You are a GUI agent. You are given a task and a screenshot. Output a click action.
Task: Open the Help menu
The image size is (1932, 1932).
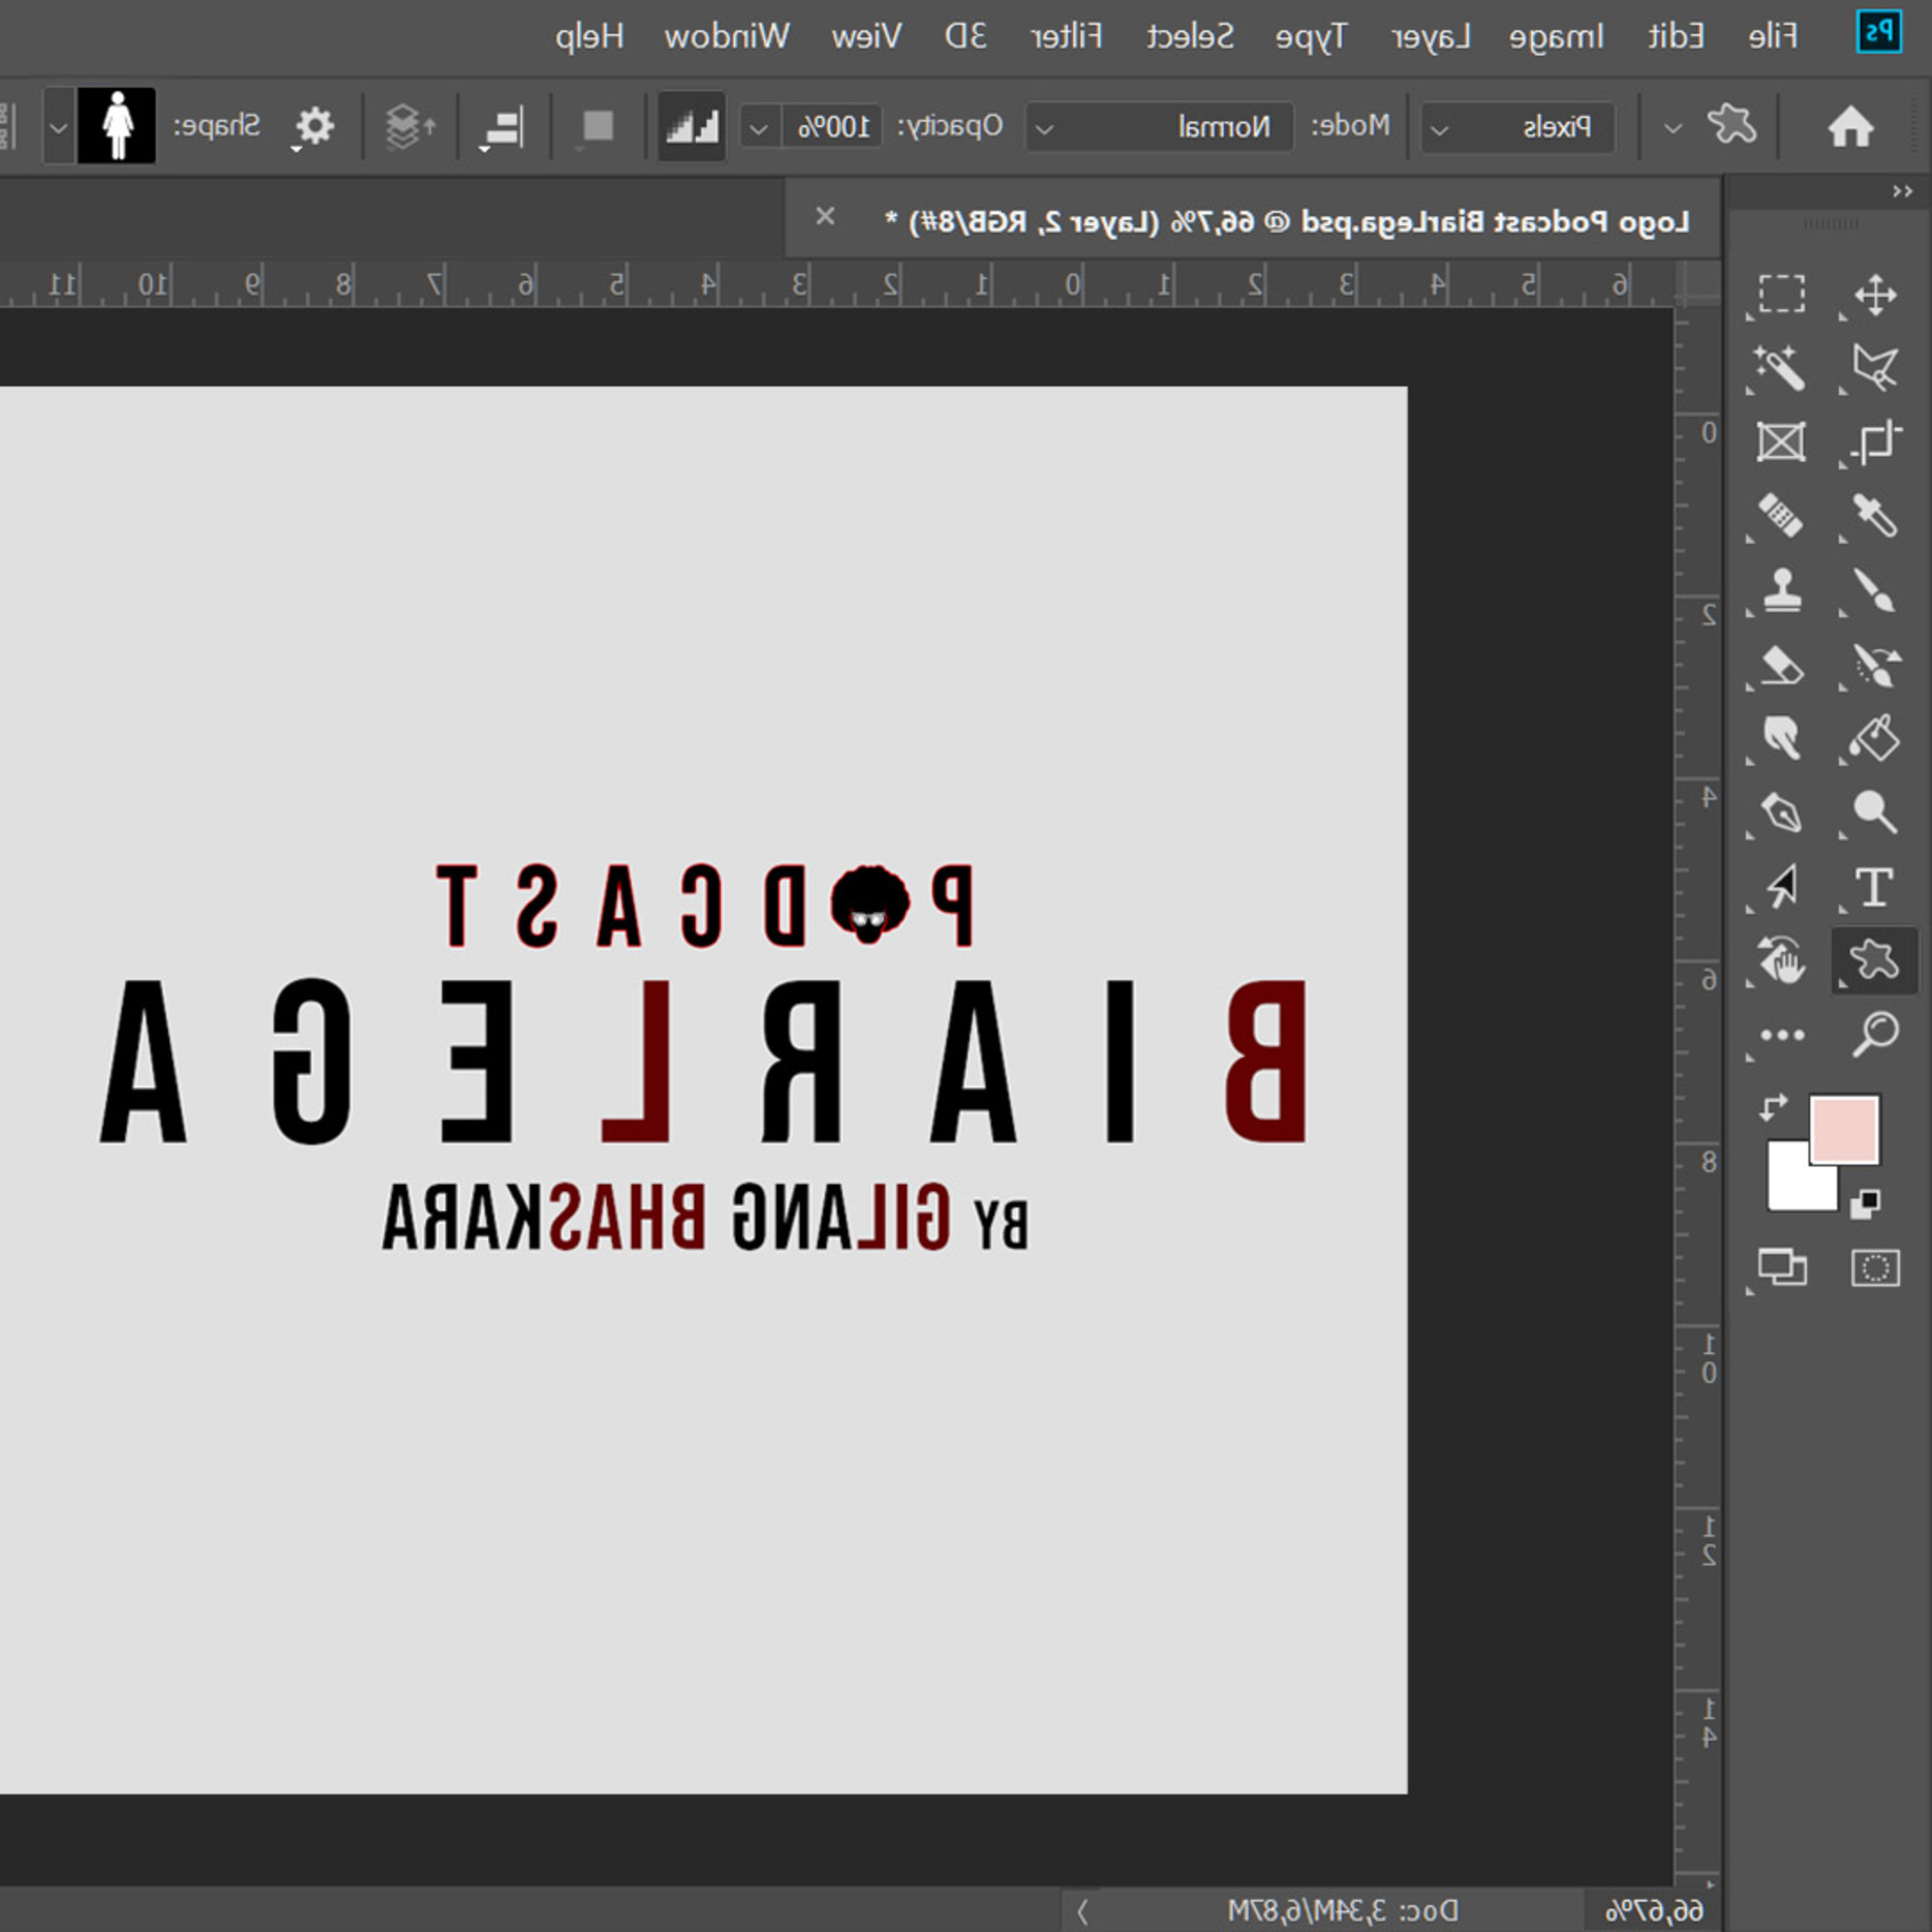tap(590, 37)
